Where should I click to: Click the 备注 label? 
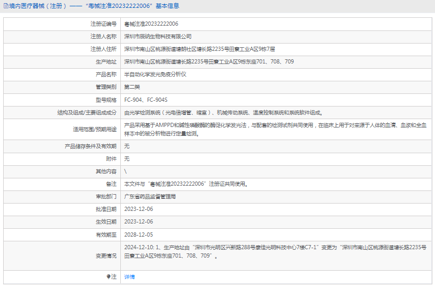pyautogui.click(x=111, y=184)
